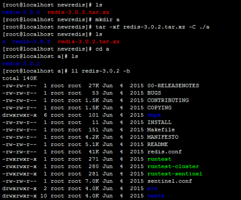The width and height of the screenshot is (241, 200).
Task: Click the file name Makefile
Action: [161, 130]
